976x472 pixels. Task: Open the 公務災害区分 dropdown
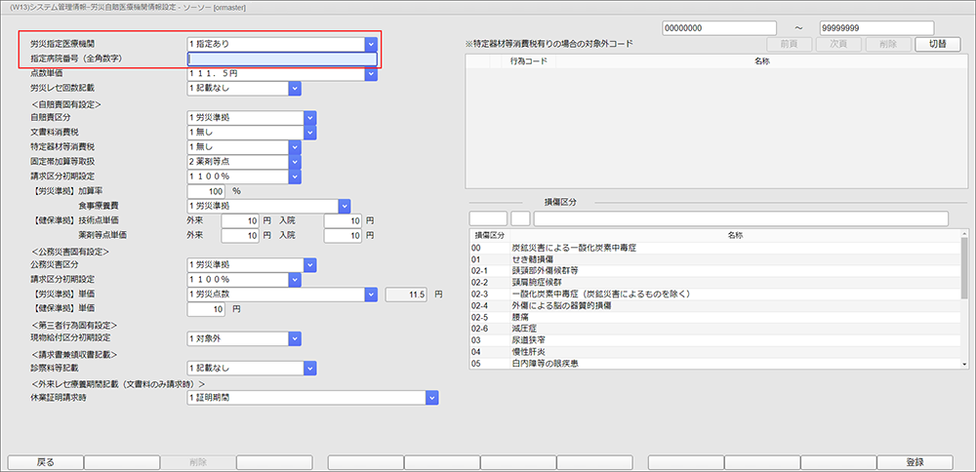coord(311,264)
